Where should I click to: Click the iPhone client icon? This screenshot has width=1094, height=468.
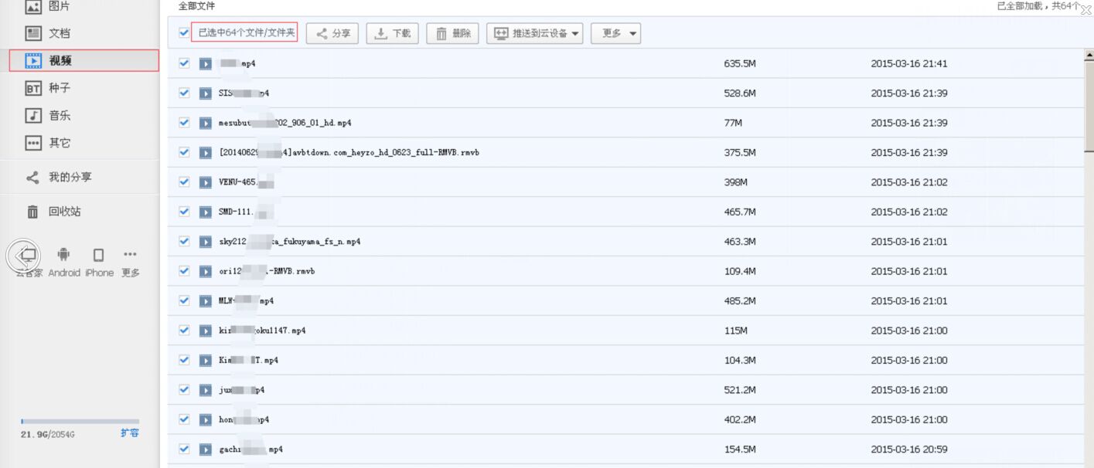click(98, 255)
